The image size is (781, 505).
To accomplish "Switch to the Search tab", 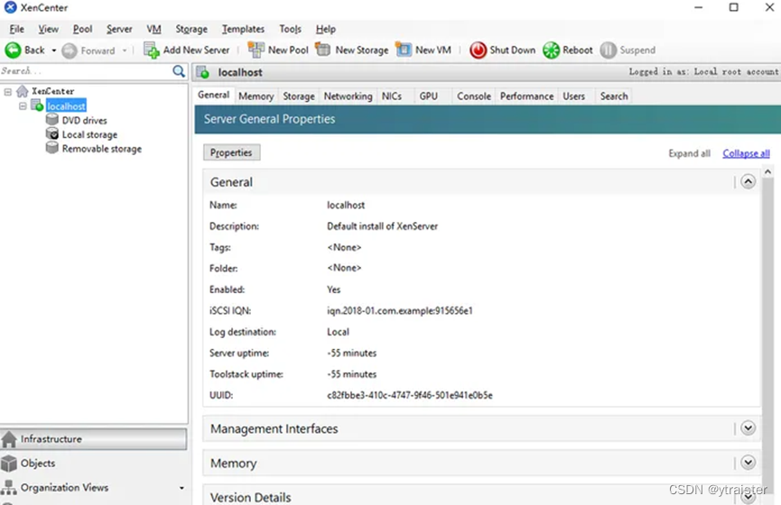I will pos(614,96).
